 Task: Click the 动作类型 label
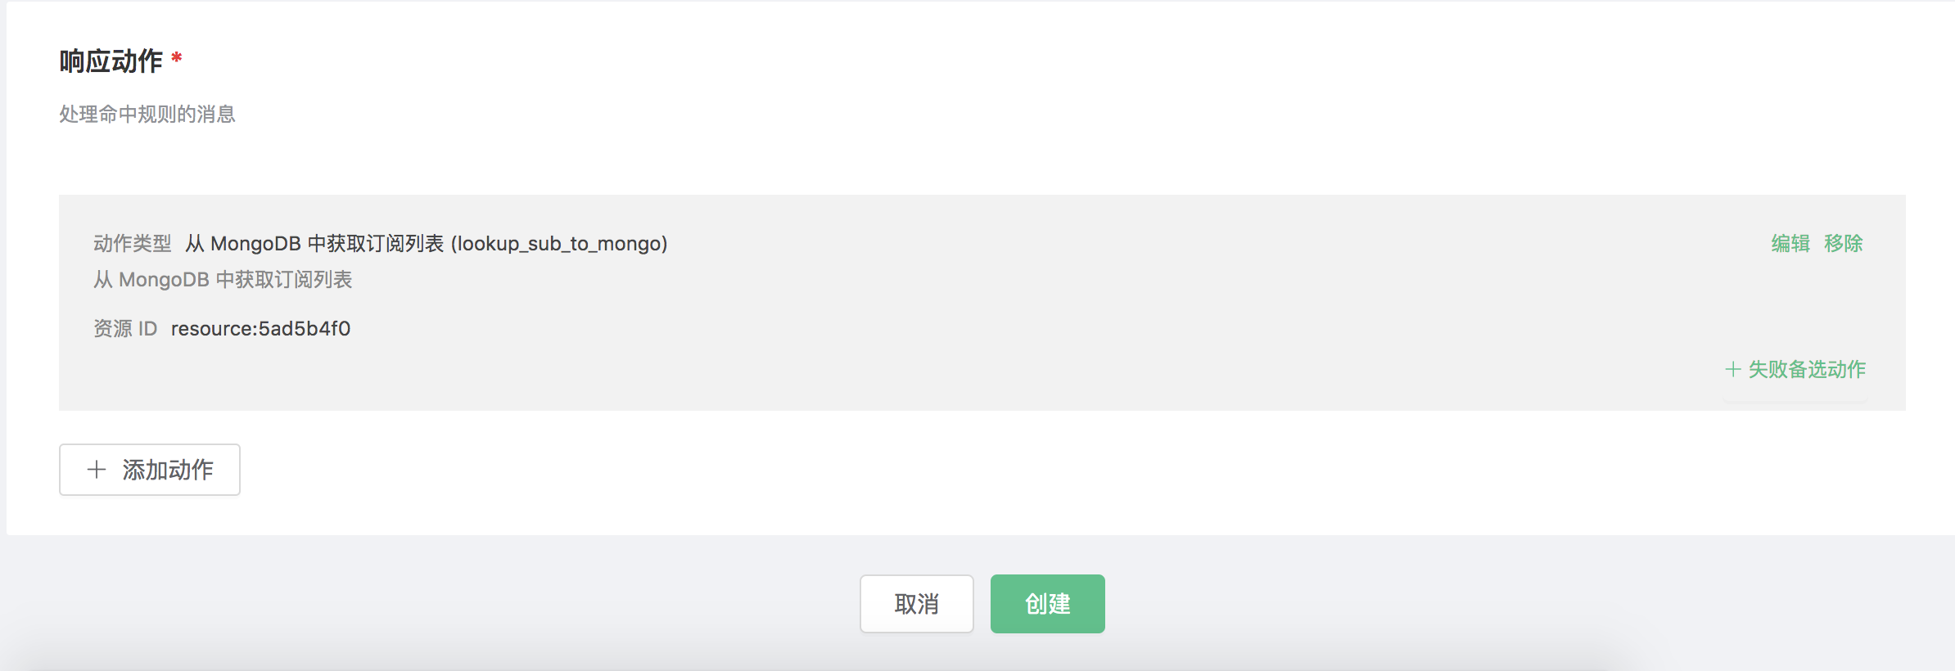(132, 244)
